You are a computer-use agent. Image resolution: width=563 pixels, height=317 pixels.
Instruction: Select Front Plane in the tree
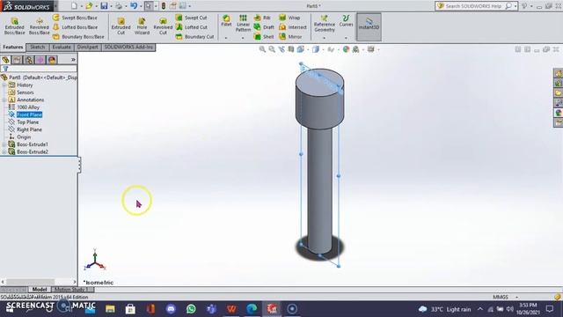(x=29, y=114)
